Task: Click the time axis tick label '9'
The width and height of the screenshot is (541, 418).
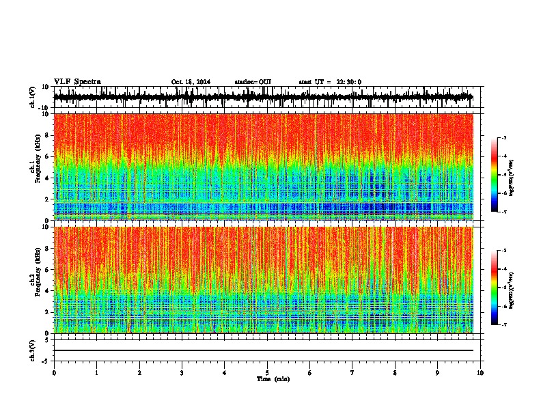Action: click(437, 373)
